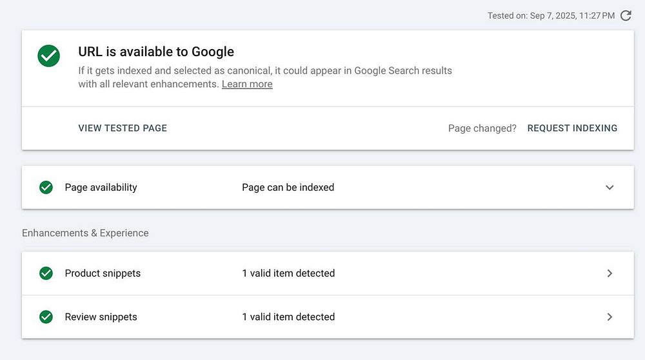Click the green check next to Review snippets
Viewport: 645px width, 360px height.
pos(46,317)
